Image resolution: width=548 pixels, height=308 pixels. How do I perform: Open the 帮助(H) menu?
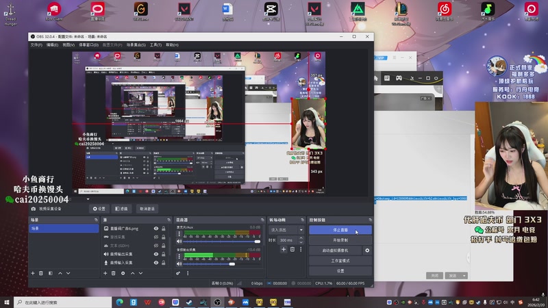click(x=173, y=45)
